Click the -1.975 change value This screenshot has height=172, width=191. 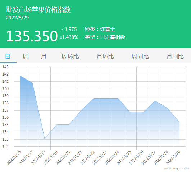click(69, 29)
